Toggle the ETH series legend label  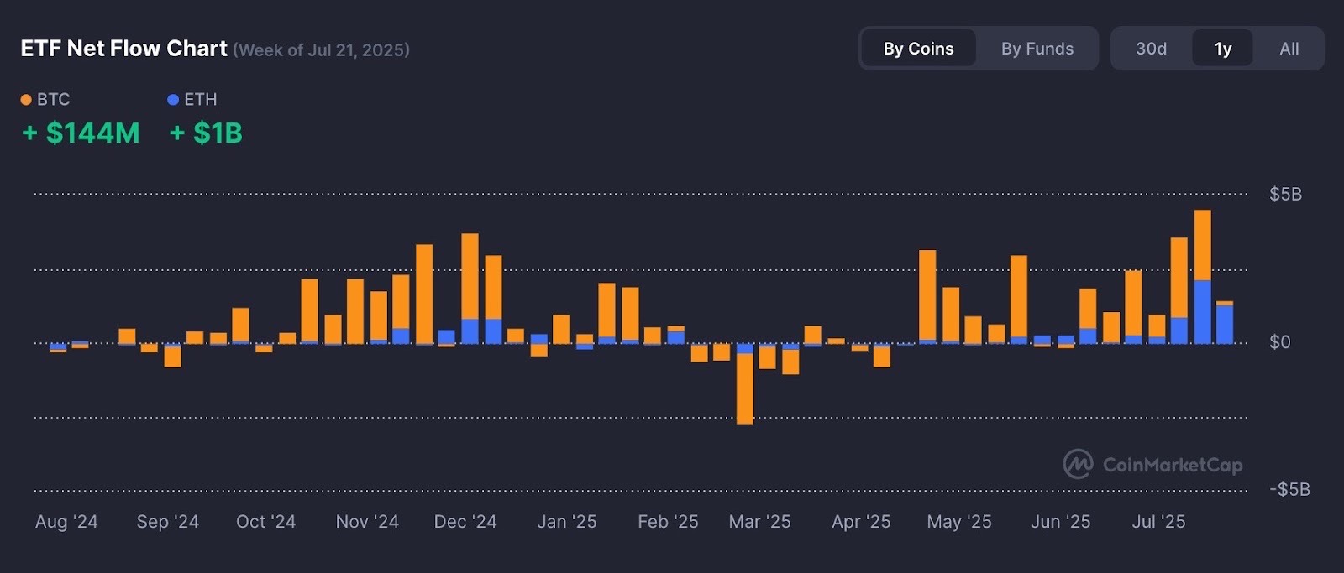pyautogui.click(x=201, y=99)
